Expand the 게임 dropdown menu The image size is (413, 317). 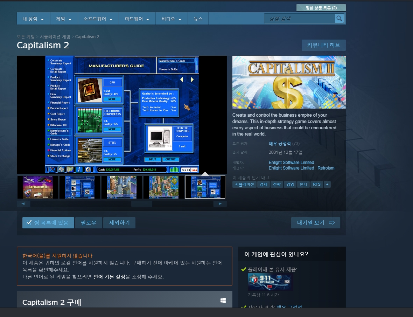click(64, 19)
